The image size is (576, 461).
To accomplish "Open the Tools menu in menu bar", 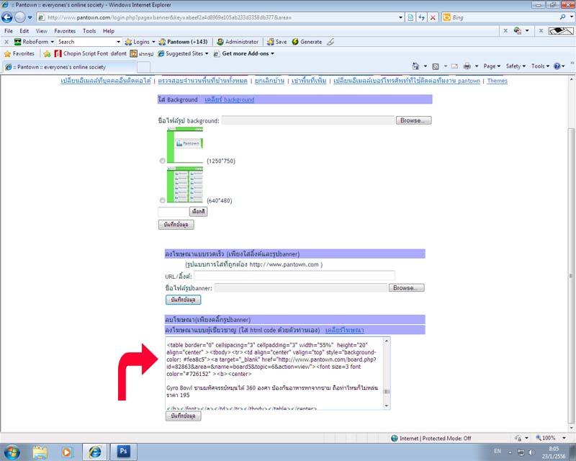I will [89, 31].
